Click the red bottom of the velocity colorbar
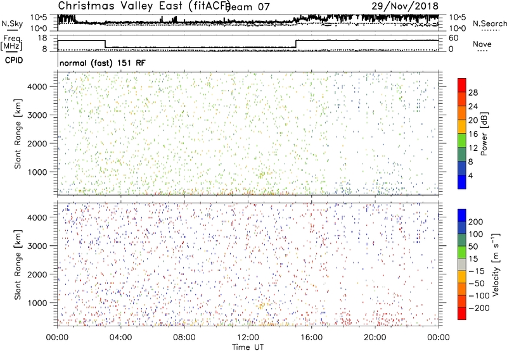 pos(462,314)
